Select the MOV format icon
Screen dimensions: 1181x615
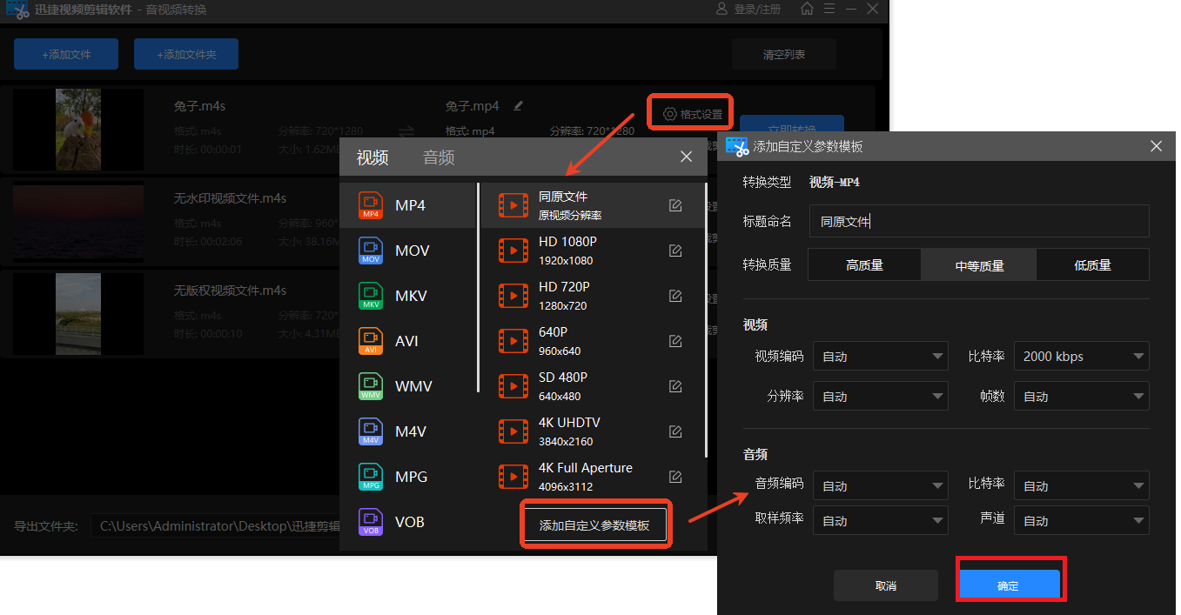pos(370,250)
